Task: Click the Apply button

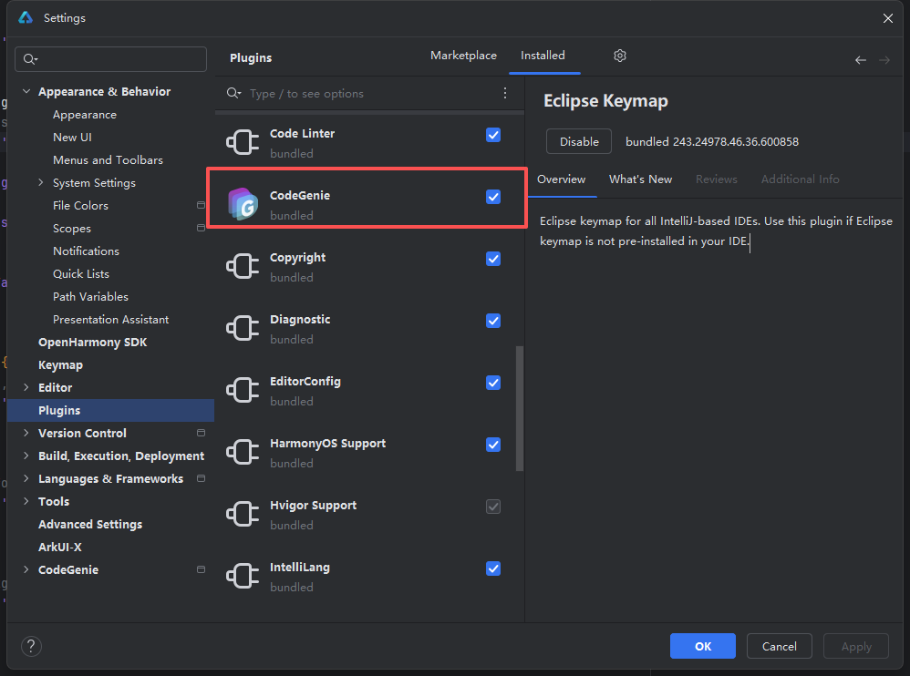Action: pos(856,646)
